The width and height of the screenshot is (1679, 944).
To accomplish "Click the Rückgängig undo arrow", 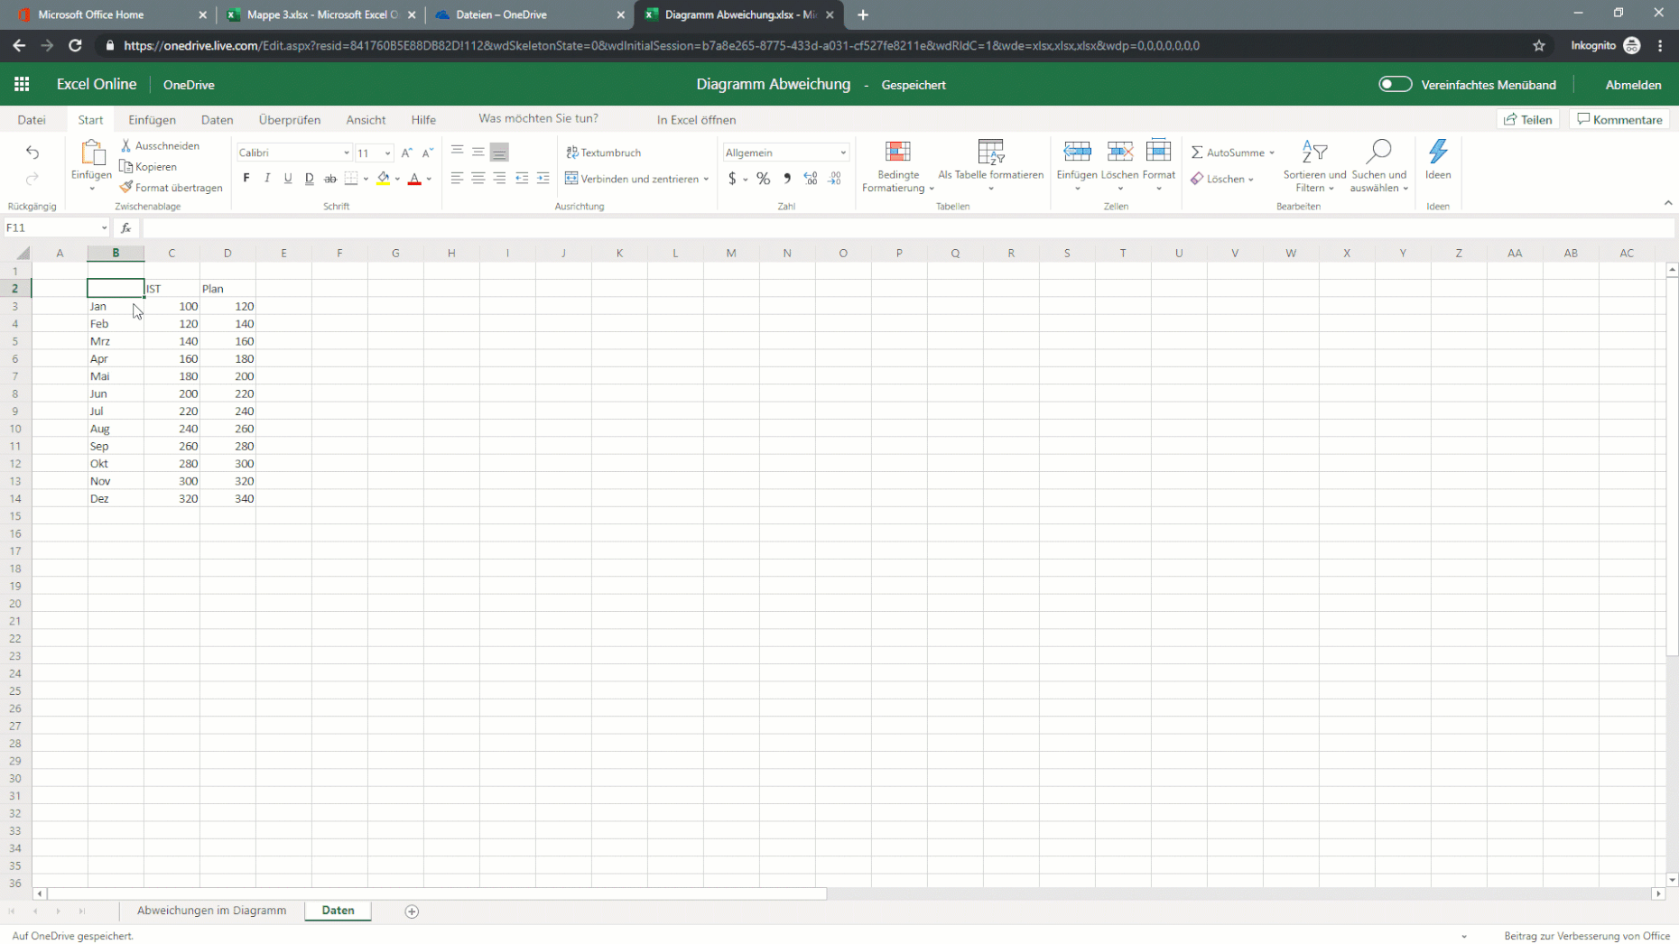I will [x=32, y=152].
